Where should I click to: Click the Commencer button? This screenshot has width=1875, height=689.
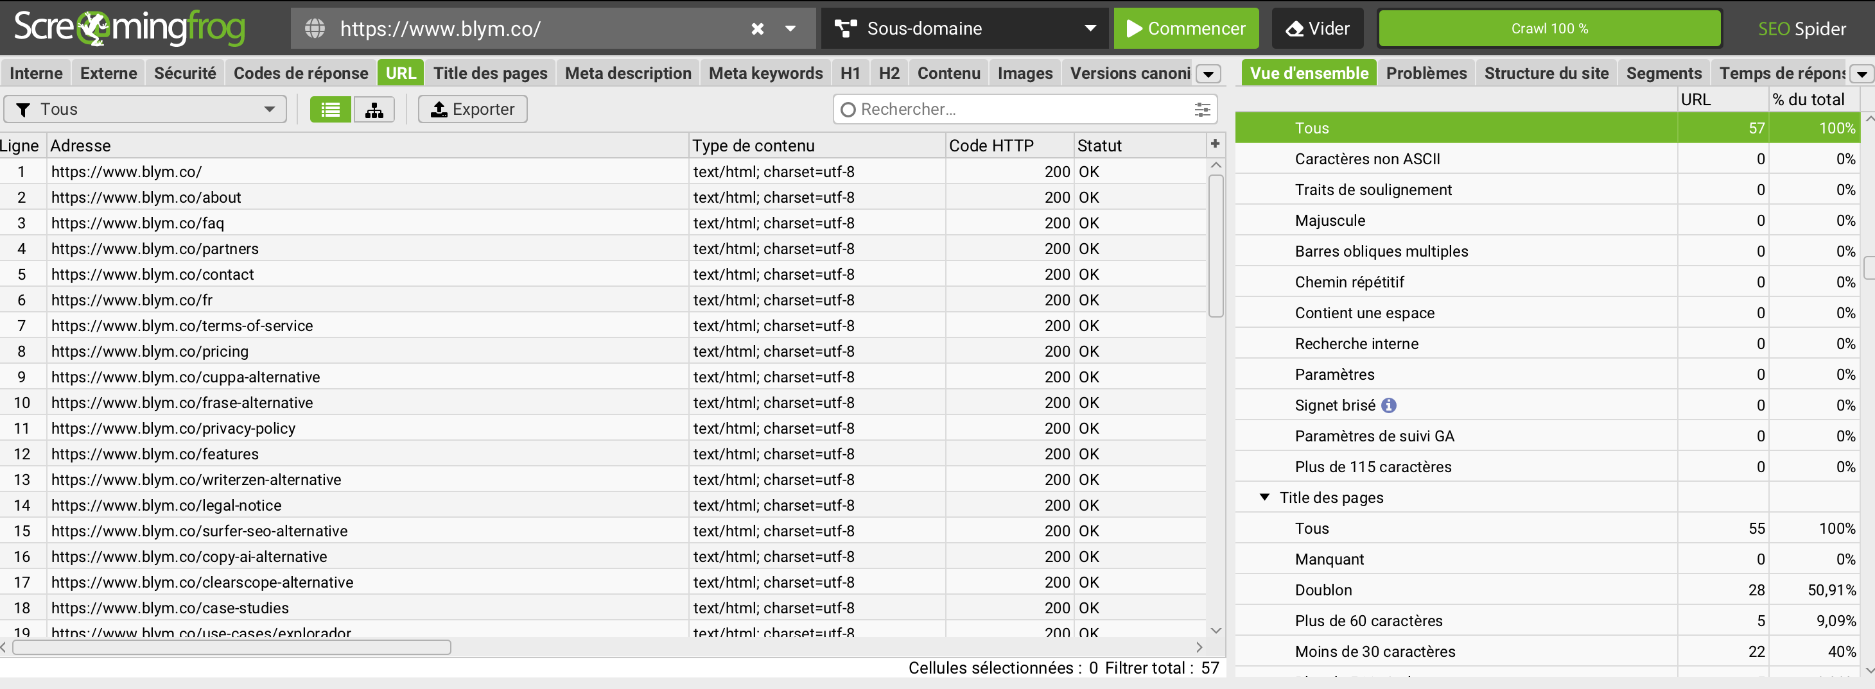pyautogui.click(x=1185, y=28)
